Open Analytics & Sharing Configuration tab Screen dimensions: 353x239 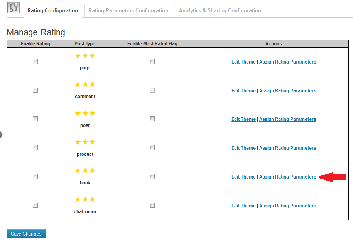coord(220,10)
